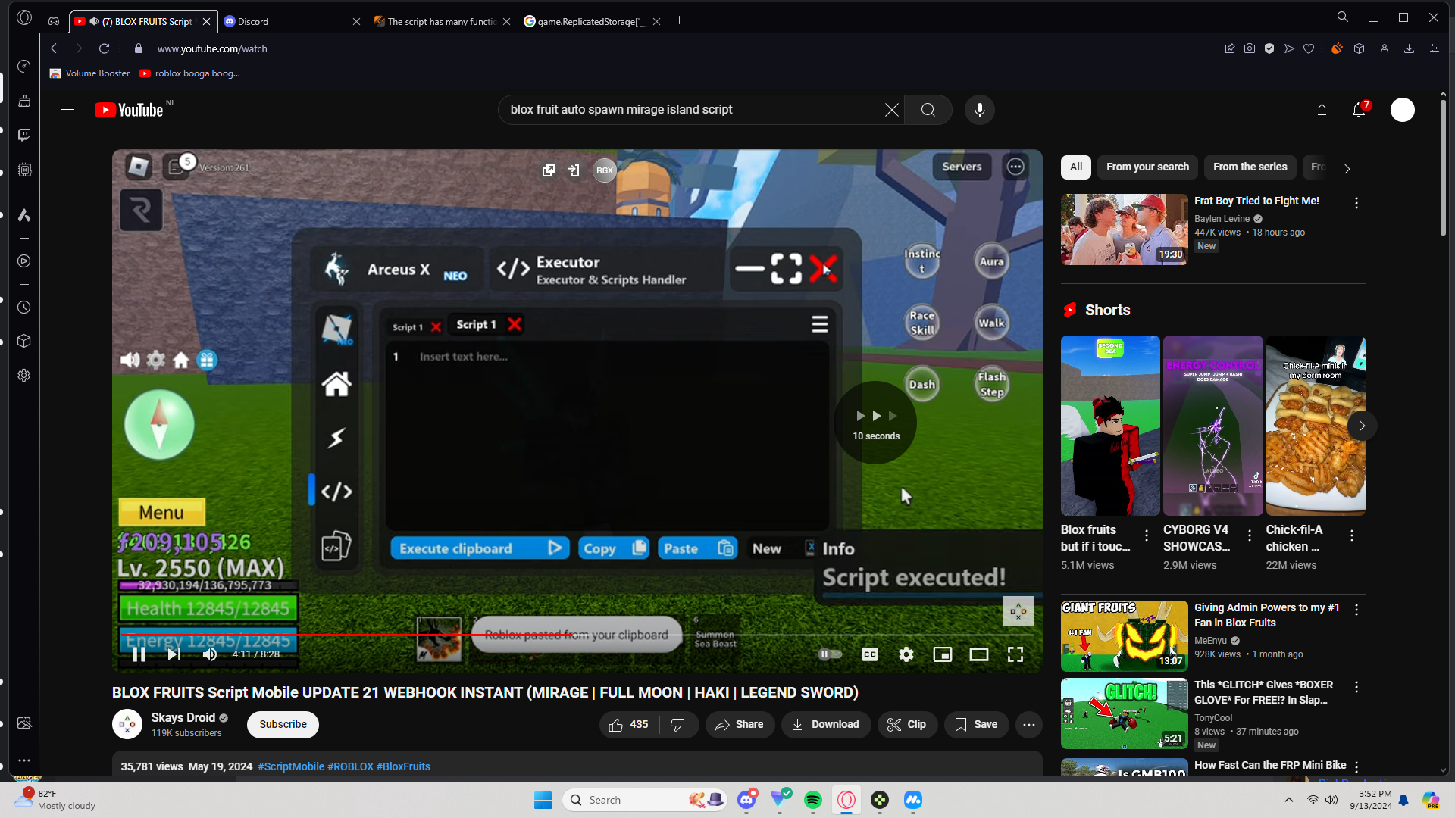Viewport: 1455px width, 818px height.
Task: Clear the YouTube search query
Action: click(892, 110)
